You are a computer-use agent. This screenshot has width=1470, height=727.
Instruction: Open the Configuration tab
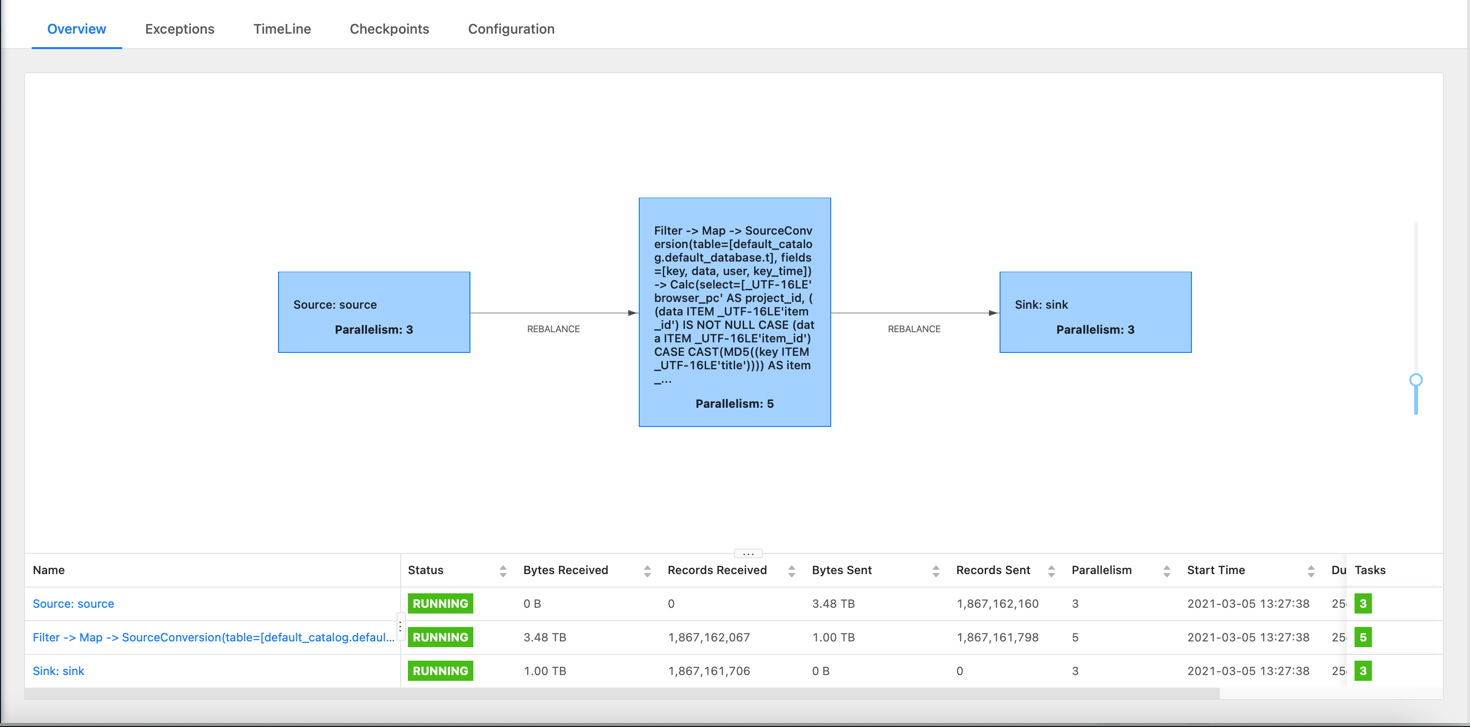point(511,29)
